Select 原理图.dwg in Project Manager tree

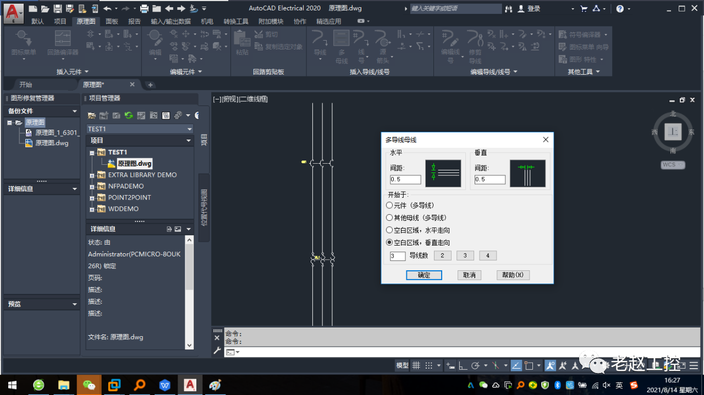click(x=134, y=164)
